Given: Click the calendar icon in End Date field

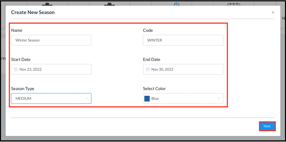Looking at the screenshot, I should [148, 70].
